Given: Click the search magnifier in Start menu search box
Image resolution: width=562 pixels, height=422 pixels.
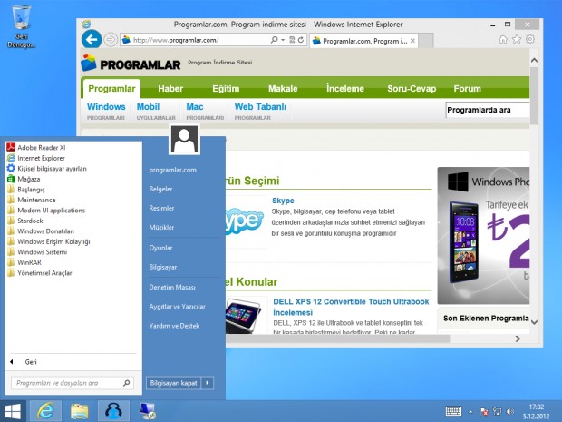Looking at the screenshot, I should (x=126, y=383).
